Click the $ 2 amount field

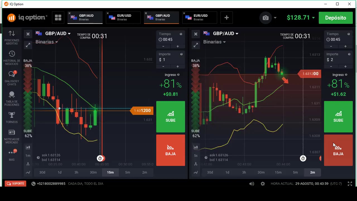pyautogui.click(x=338, y=60)
